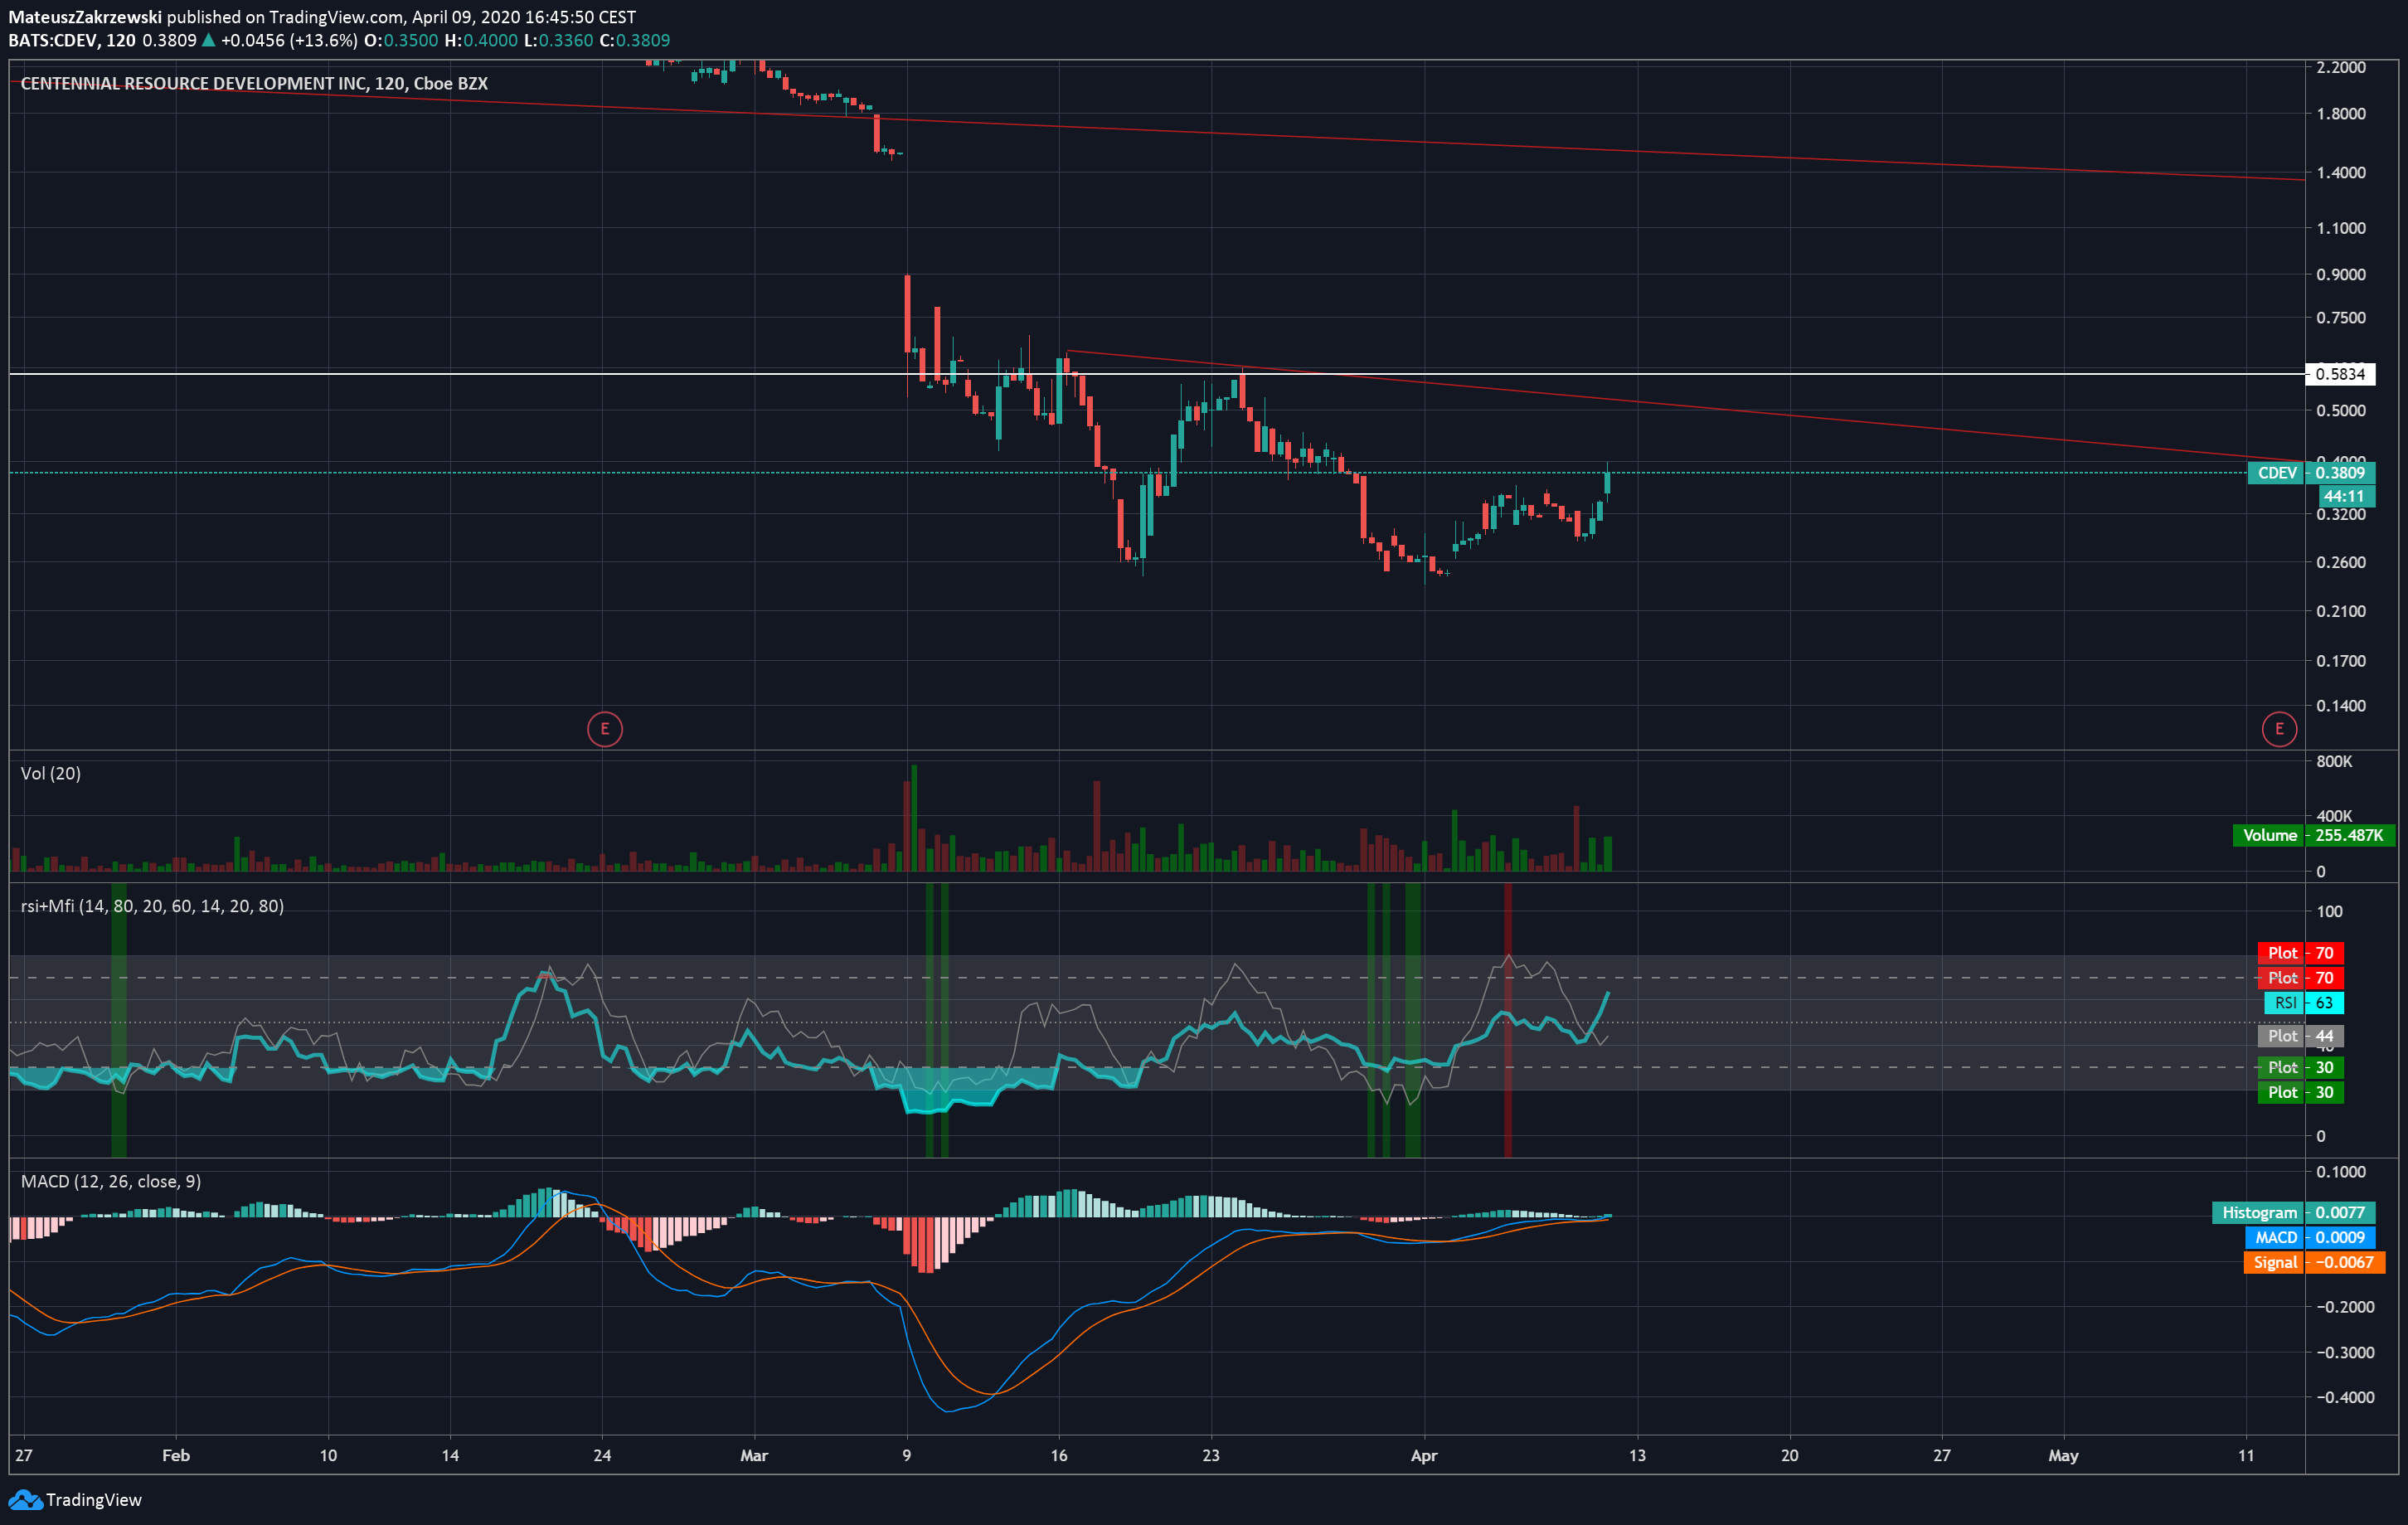Click the TradingView logo at bottom left
Image resolution: width=2408 pixels, height=1525 pixels.
[x=75, y=1500]
